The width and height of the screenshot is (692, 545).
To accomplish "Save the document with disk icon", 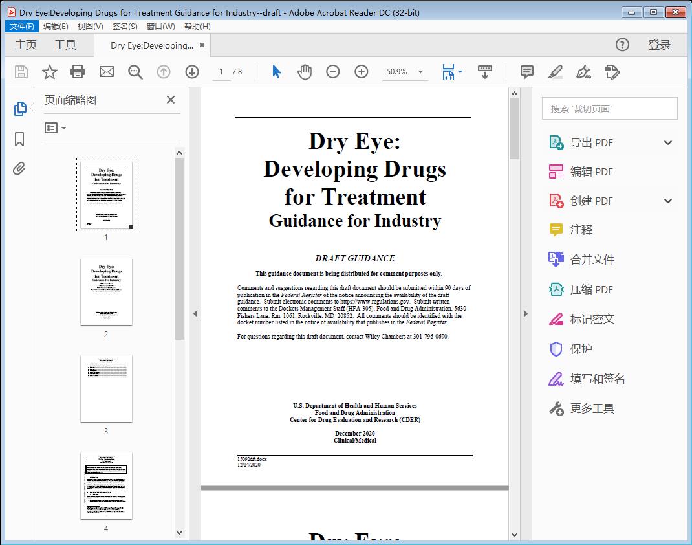I will tap(21, 71).
